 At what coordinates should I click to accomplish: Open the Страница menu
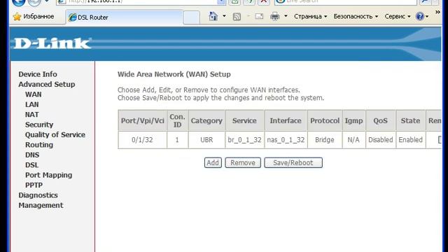(311, 16)
